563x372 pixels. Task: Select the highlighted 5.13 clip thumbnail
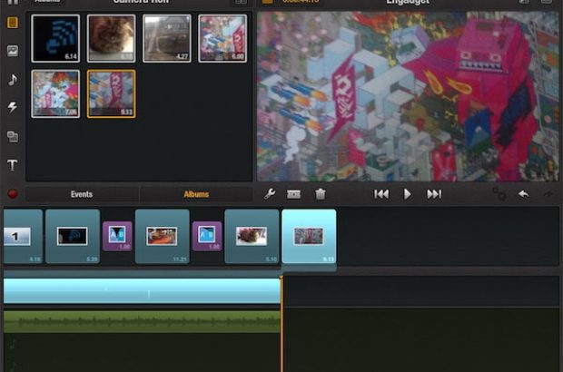112,94
